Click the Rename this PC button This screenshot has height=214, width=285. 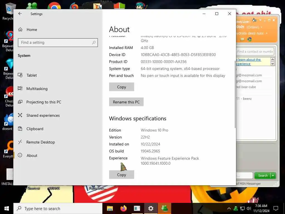click(126, 102)
